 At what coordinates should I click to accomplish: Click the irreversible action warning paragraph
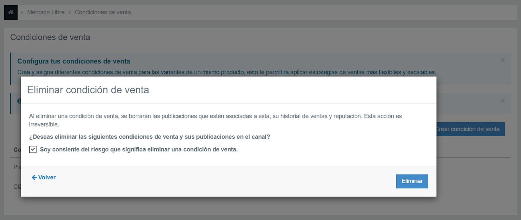click(215, 120)
